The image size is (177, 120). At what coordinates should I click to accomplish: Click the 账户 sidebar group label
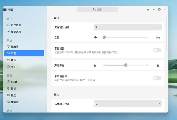pos(9,19)
